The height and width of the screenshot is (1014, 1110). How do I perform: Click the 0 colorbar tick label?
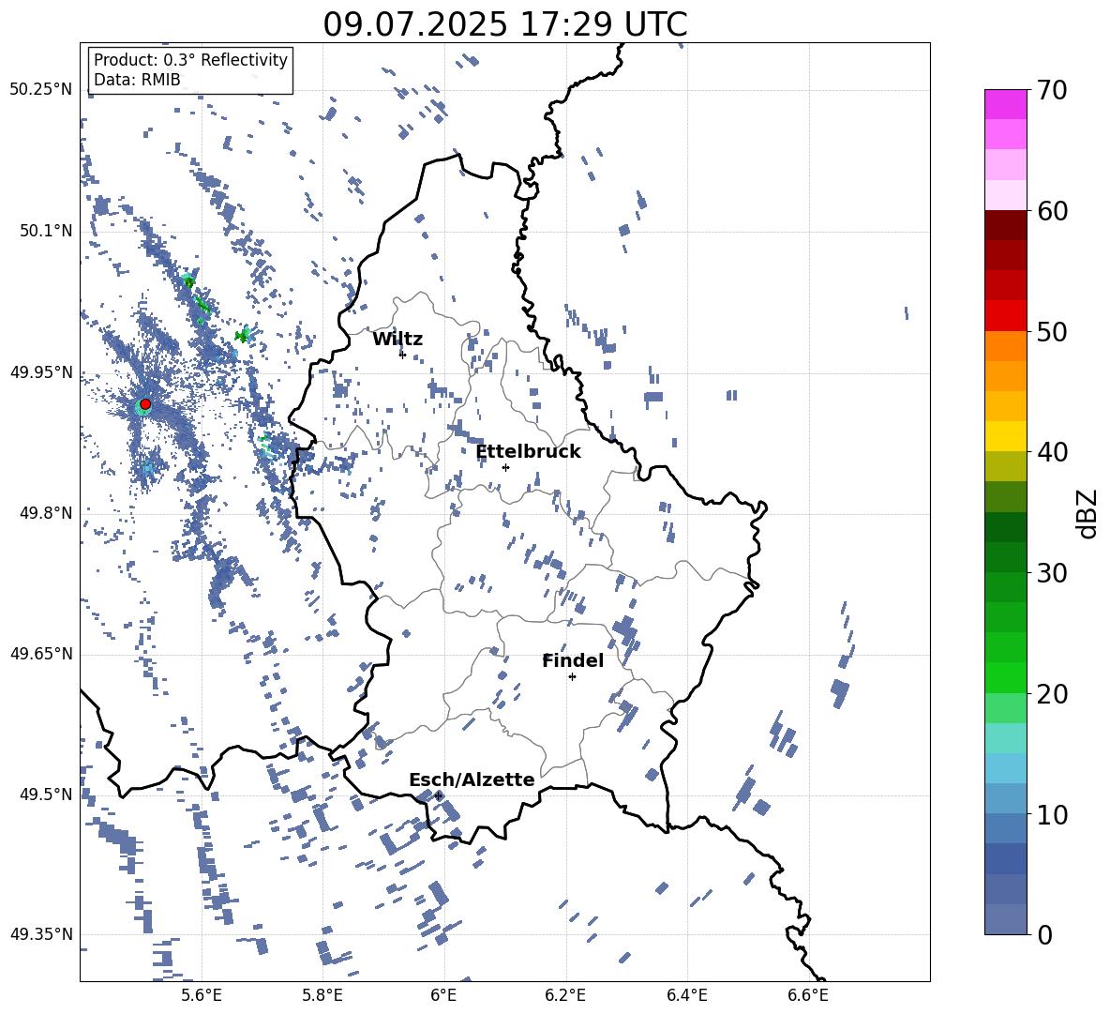pos(1045,935)
